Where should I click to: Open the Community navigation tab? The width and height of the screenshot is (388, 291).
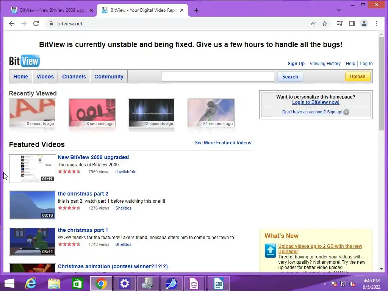[x=109, y=77]
